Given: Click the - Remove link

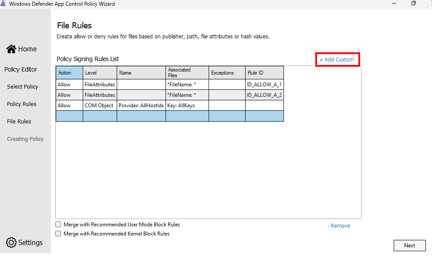Looking at the screenshot, I should click(339, 226).
